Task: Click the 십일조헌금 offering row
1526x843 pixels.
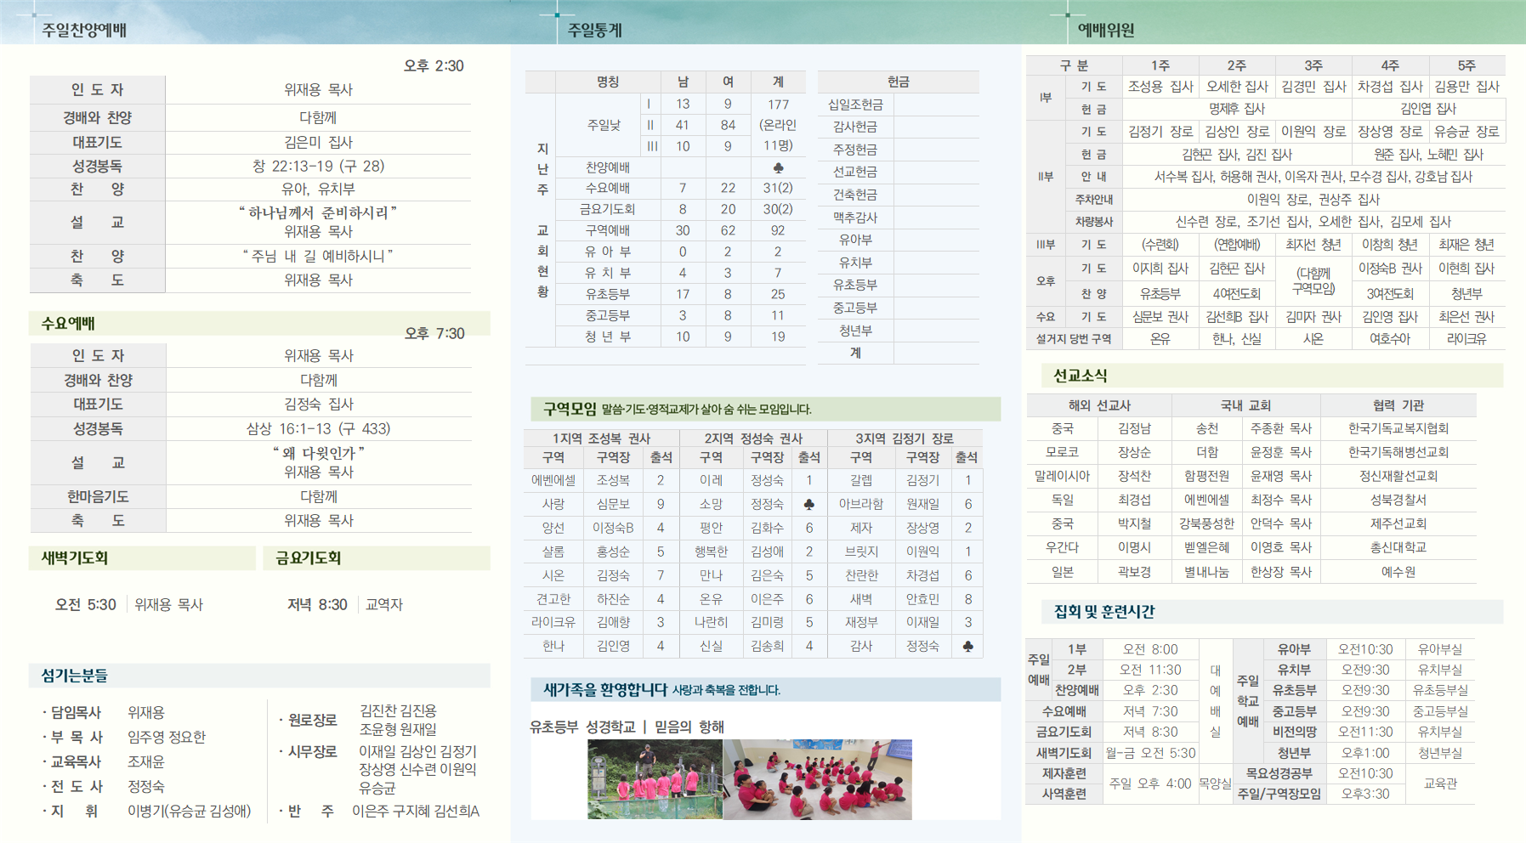Action: 898,105
